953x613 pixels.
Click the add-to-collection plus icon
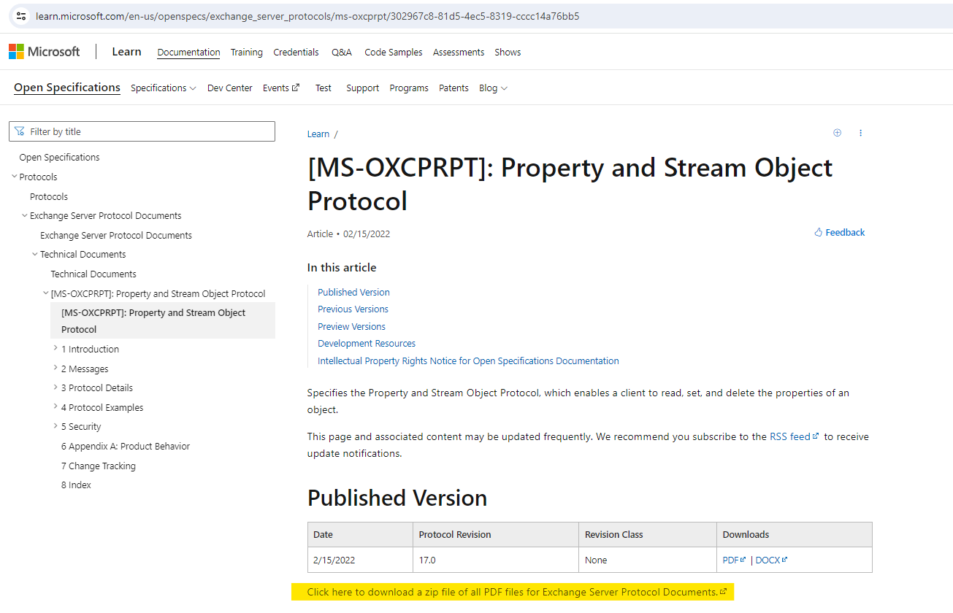(x=837, y=133)
